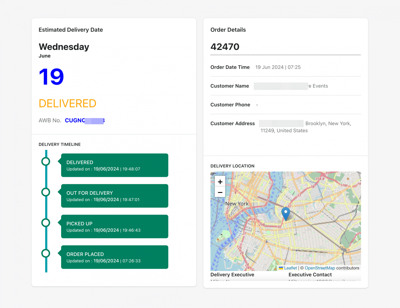Image resolution: width=400 pixels, height=308 pixels.
Task: Click the circle marker beside PICKED UP
Action: pyautogui.click(x=46, y=223)
